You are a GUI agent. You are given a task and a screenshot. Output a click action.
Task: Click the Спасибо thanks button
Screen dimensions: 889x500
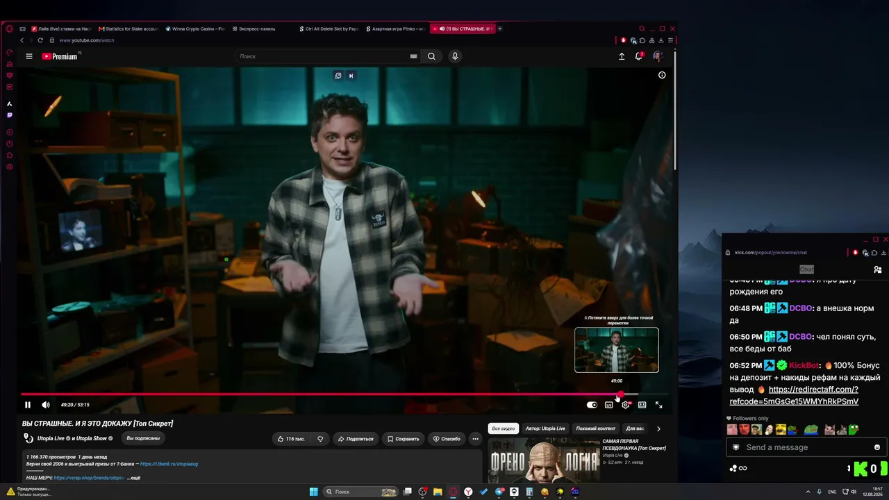coord(447,439)
